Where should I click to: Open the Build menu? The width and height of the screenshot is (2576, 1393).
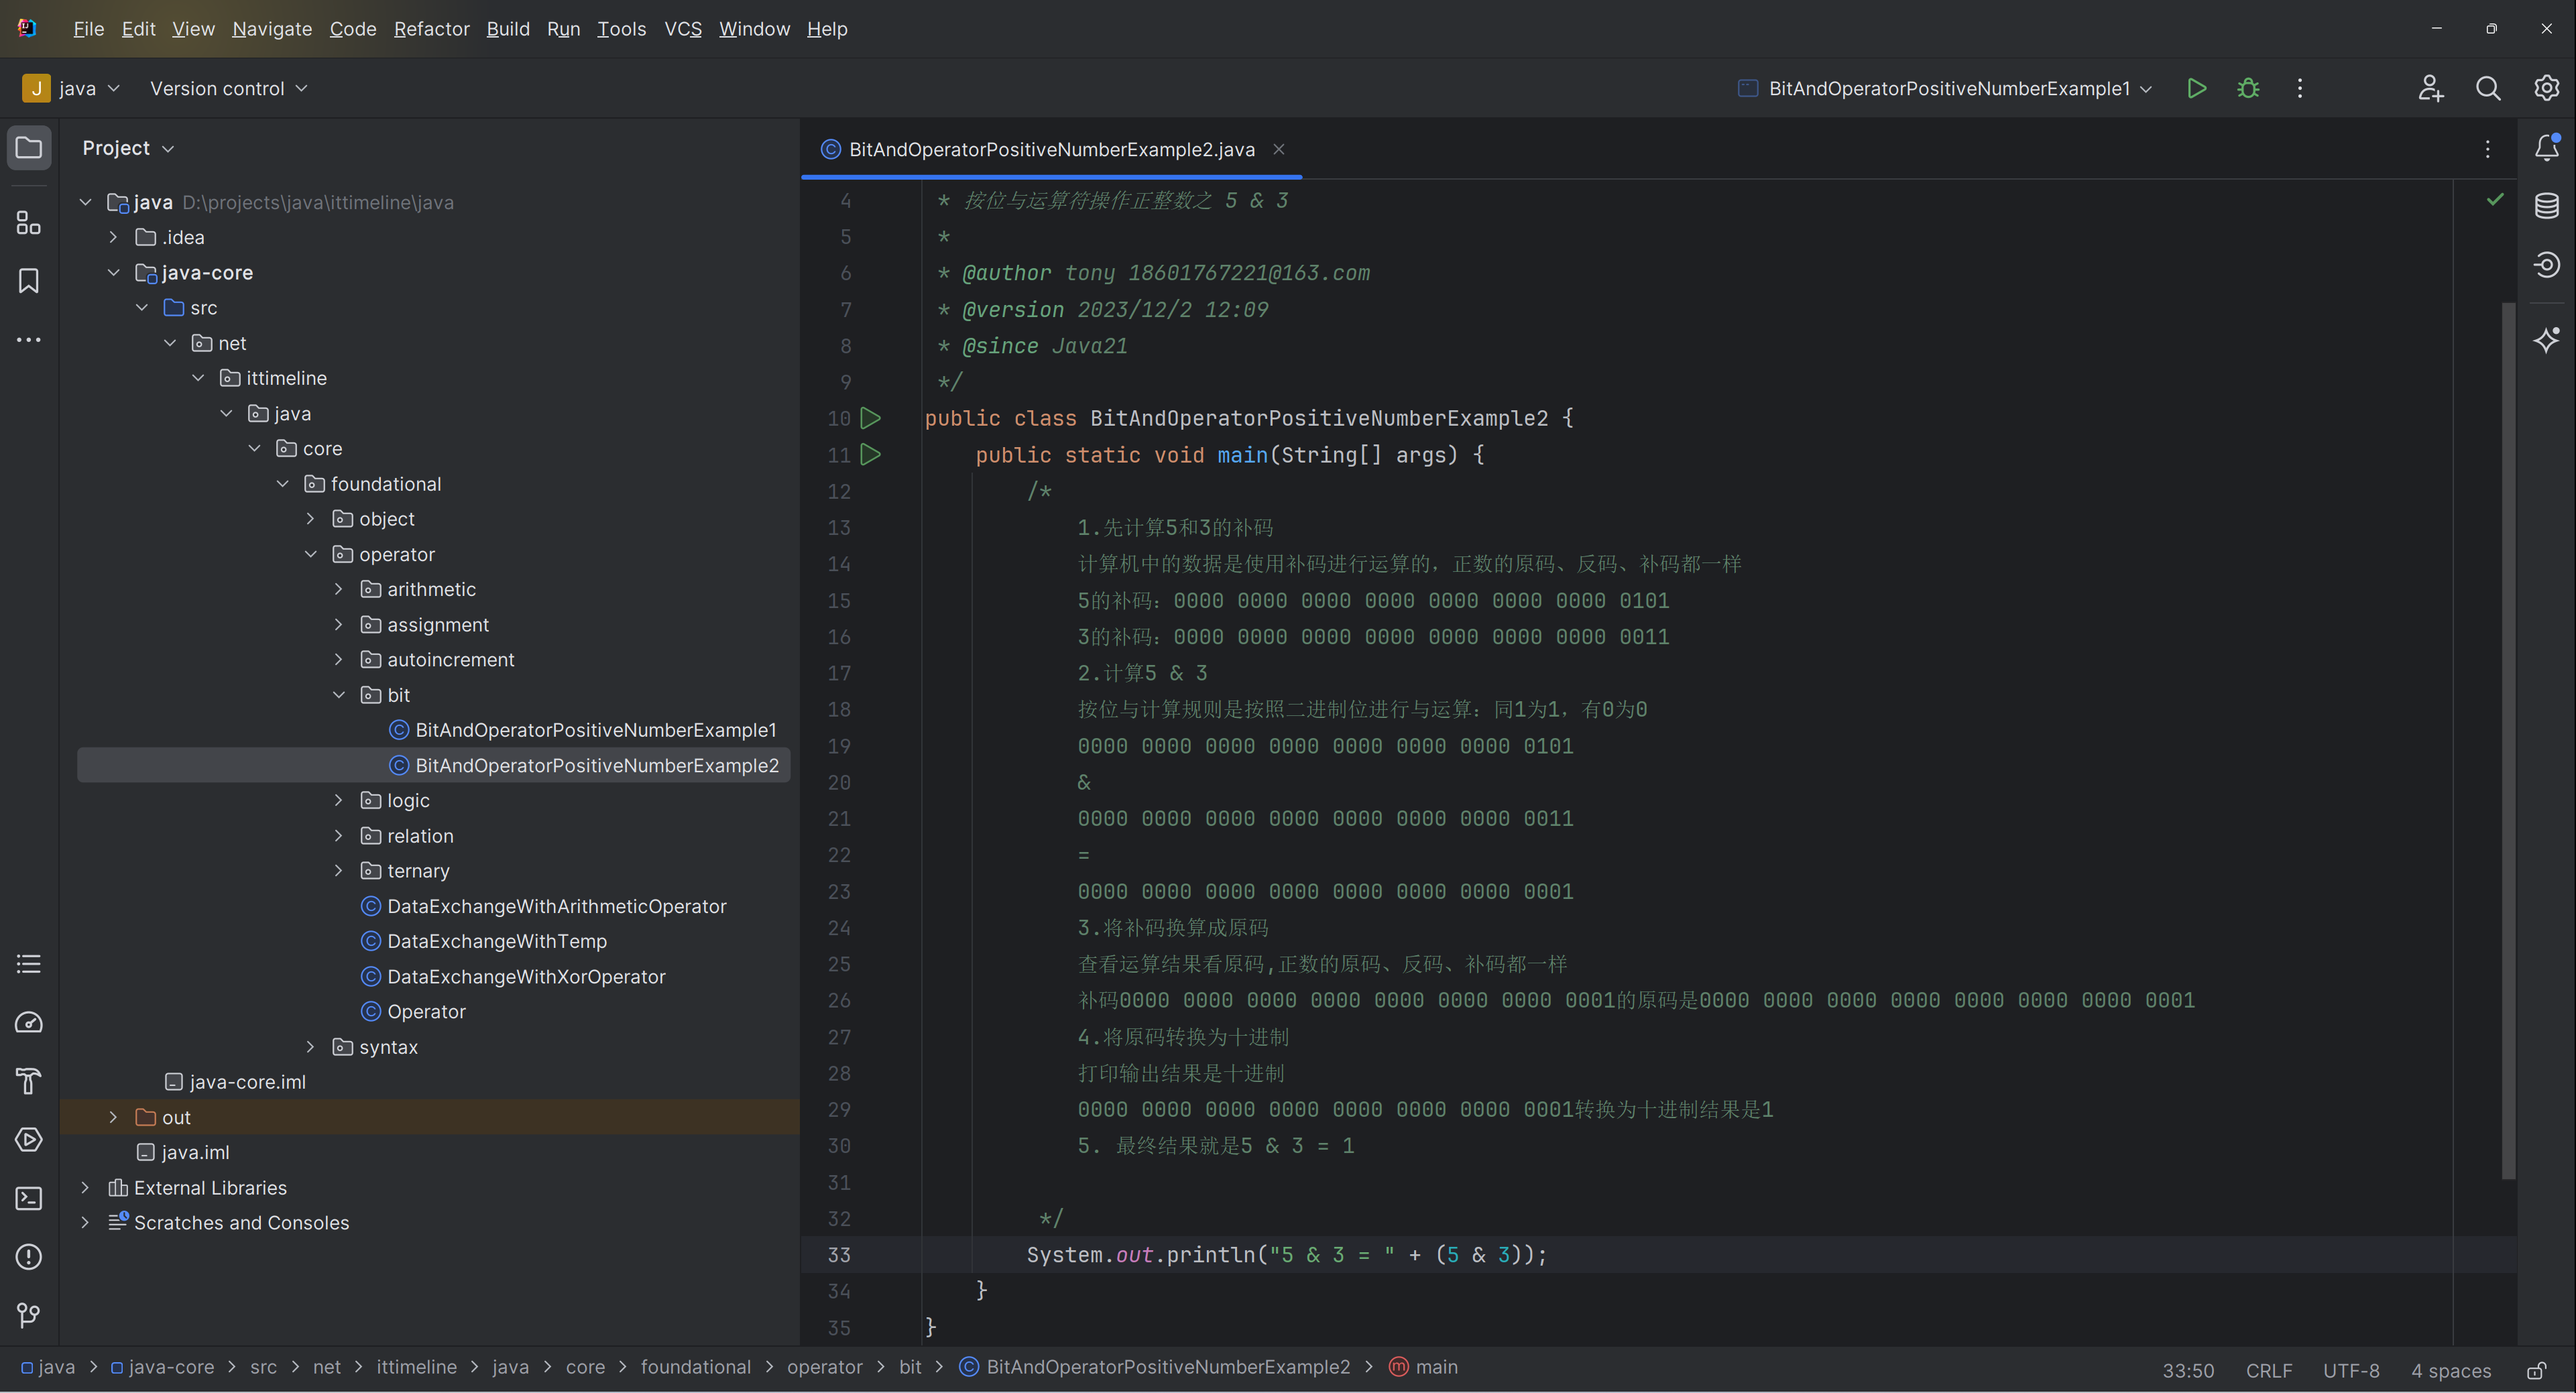coord(508,29)
